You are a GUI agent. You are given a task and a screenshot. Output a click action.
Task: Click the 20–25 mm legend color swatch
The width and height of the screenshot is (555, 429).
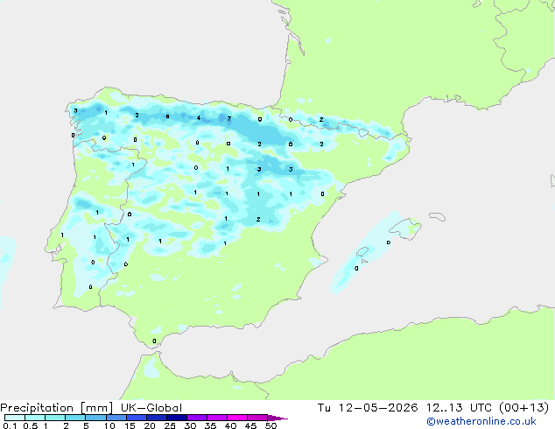tap(156, 418)
